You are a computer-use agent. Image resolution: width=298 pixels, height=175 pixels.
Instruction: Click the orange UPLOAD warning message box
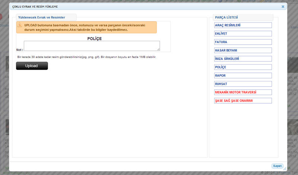click(x=86, y=27)
